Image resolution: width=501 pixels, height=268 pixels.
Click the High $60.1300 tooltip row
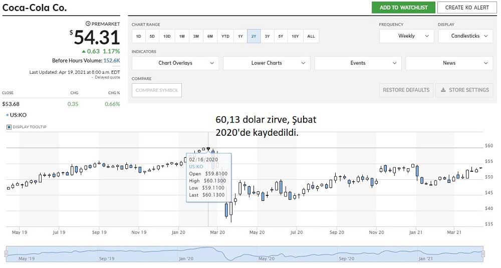(x=207, y=181)
